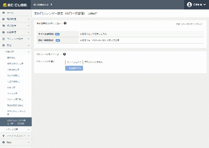Click the タイトル(休日名) table cell
Viewport: 209px width, 148px height.
coord(58,34)
